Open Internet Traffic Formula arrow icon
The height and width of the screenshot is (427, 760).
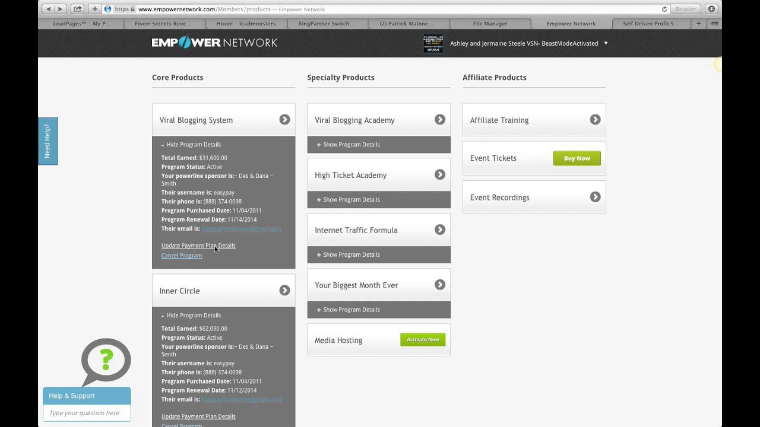point(440,230)
